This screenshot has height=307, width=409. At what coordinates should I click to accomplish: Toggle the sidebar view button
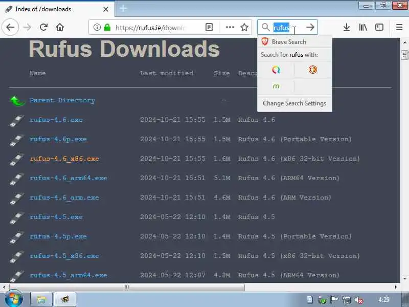(379, 27)
